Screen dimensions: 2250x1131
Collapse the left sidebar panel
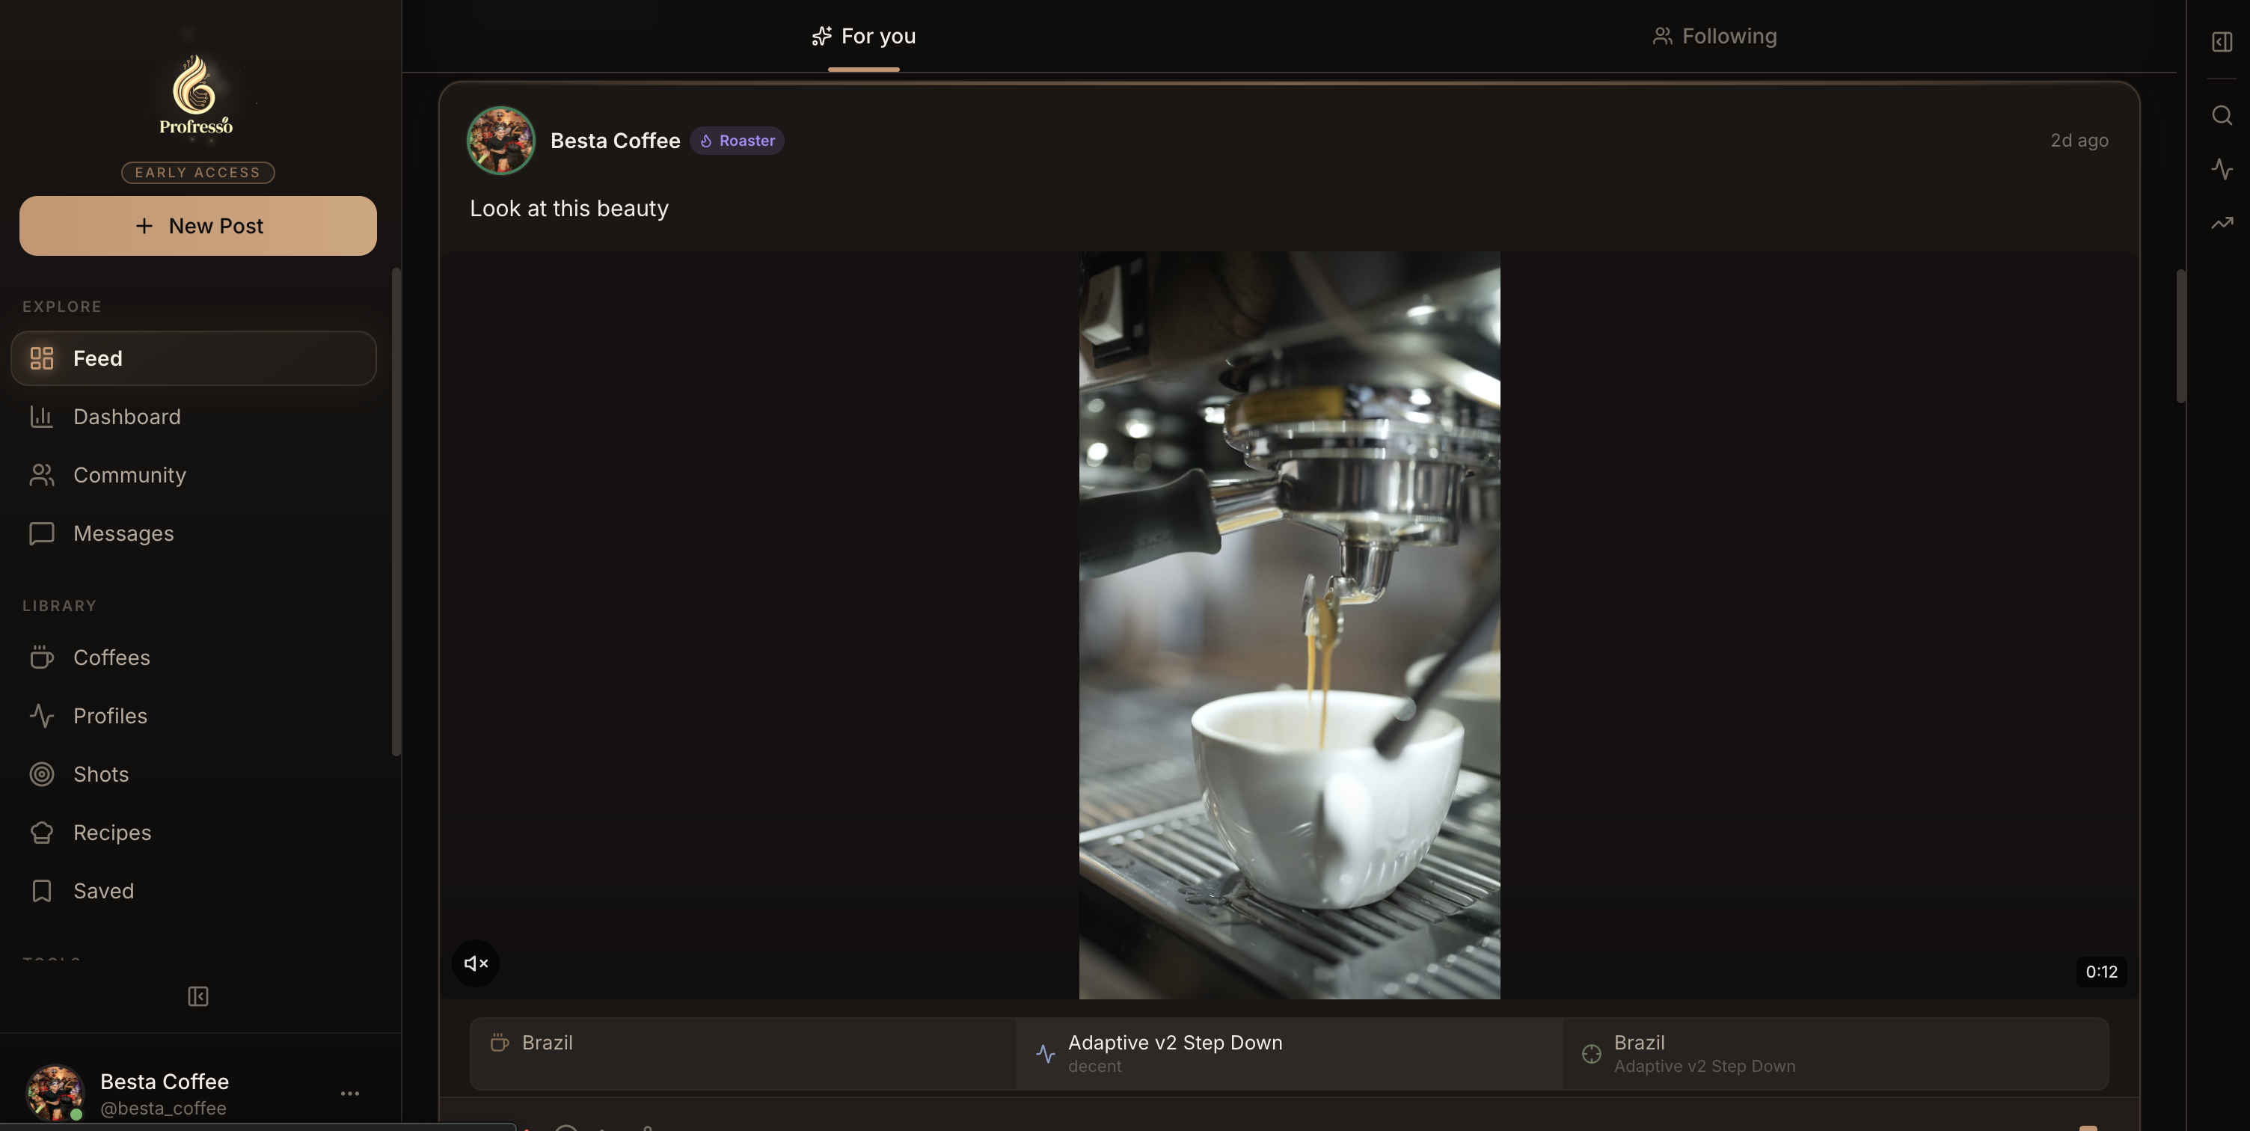pyautogui.click(x=198, y=996)
